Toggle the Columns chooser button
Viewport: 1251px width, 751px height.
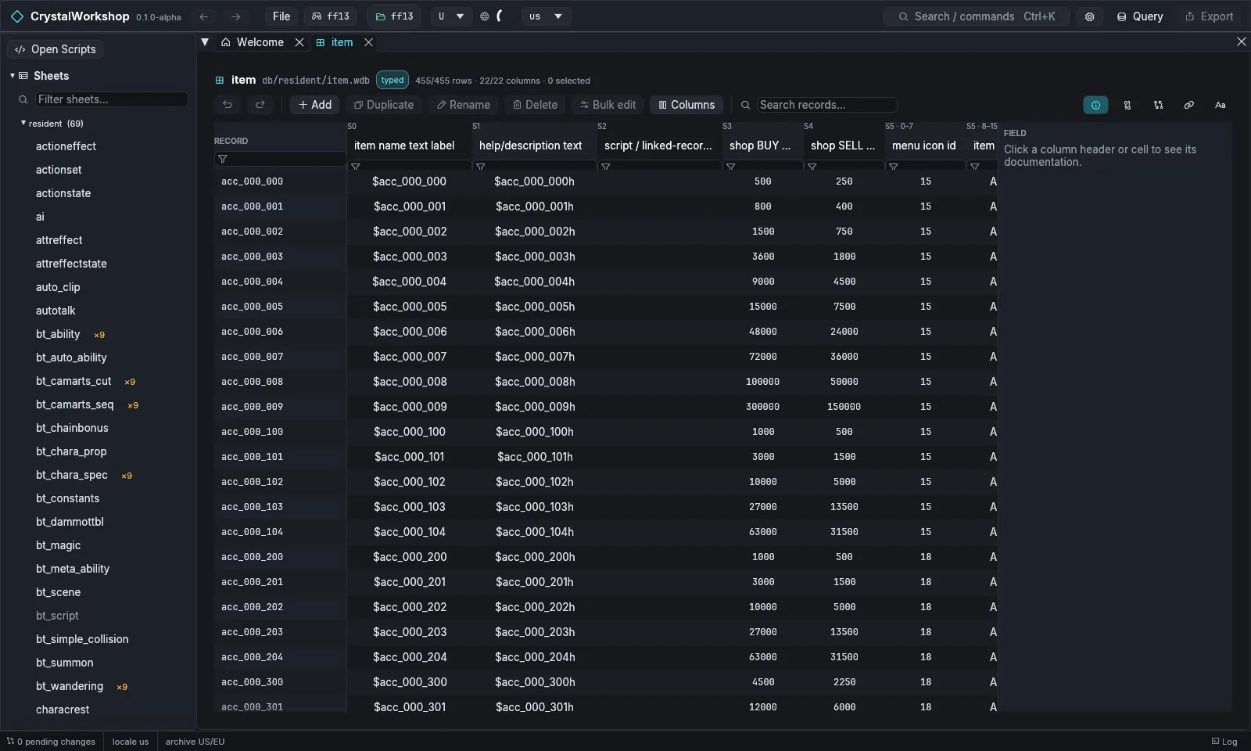tap(686, 105)
